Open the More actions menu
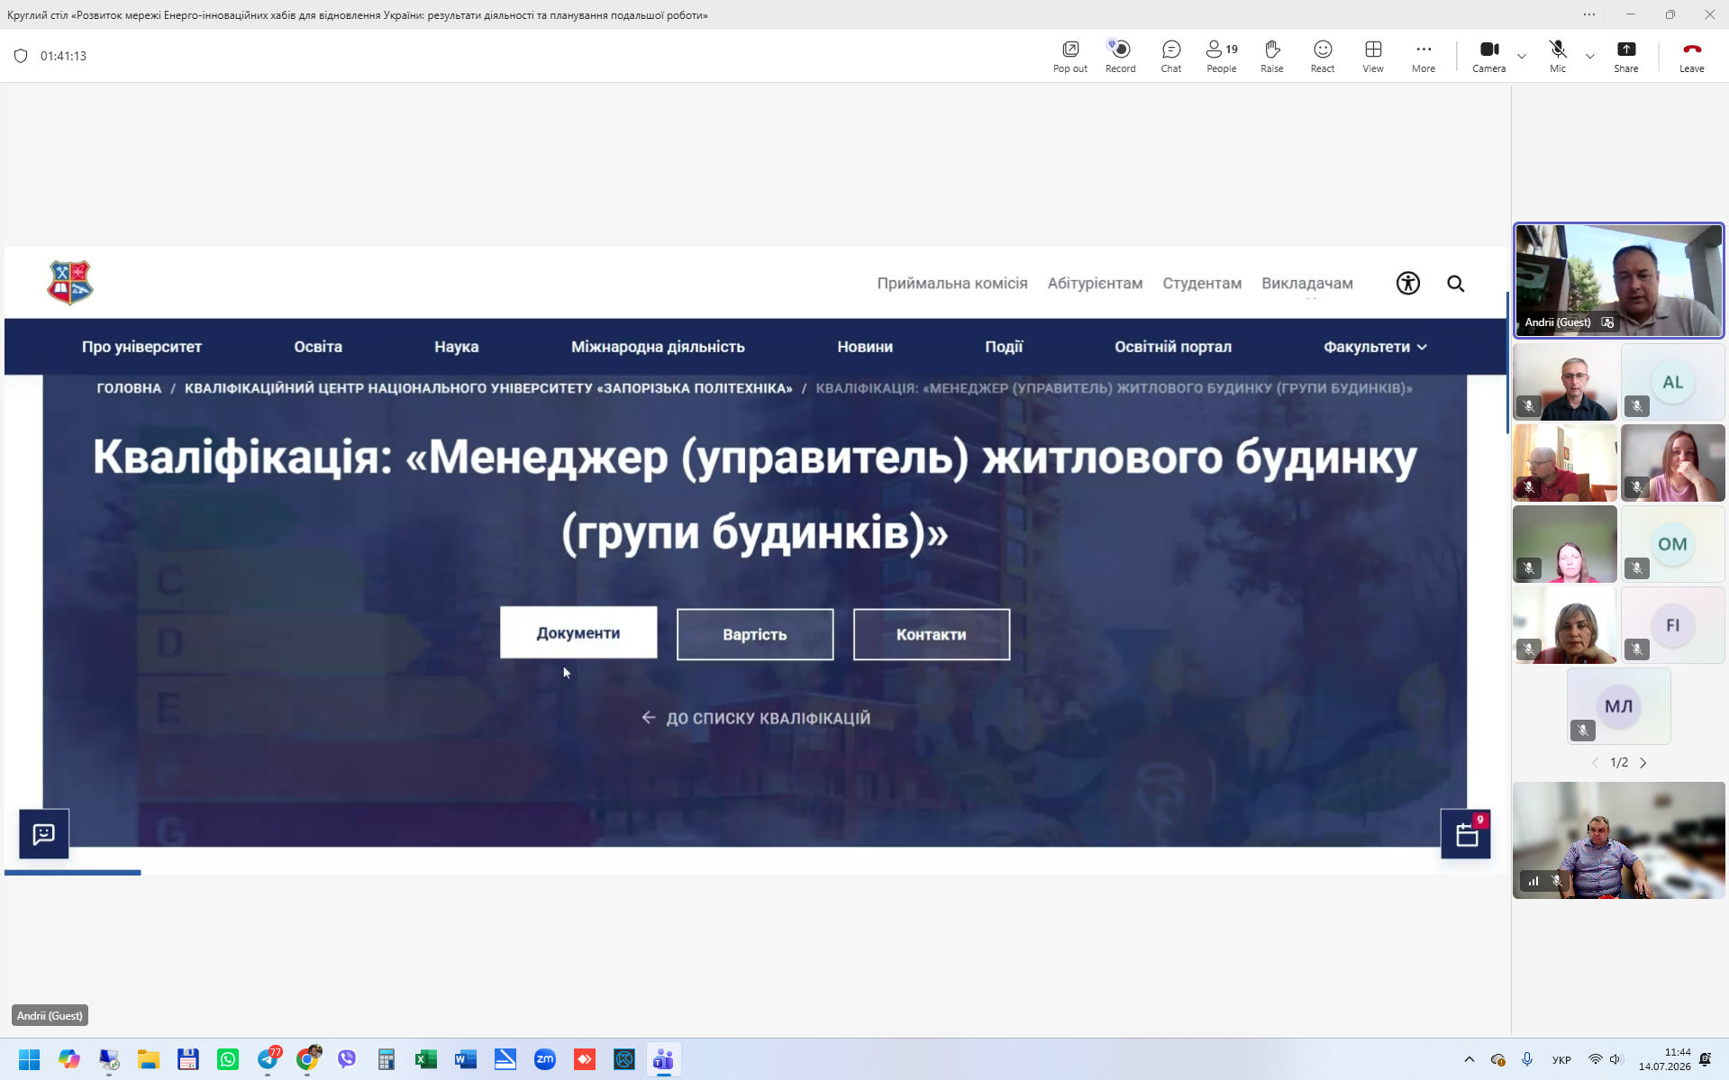1729x1080 pixels. tap(1423, 56)
